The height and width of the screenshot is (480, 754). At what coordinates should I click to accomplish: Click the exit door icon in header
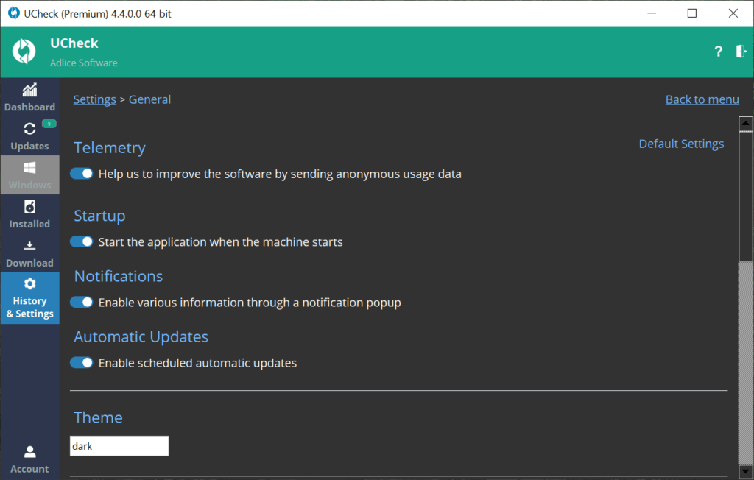741,51
